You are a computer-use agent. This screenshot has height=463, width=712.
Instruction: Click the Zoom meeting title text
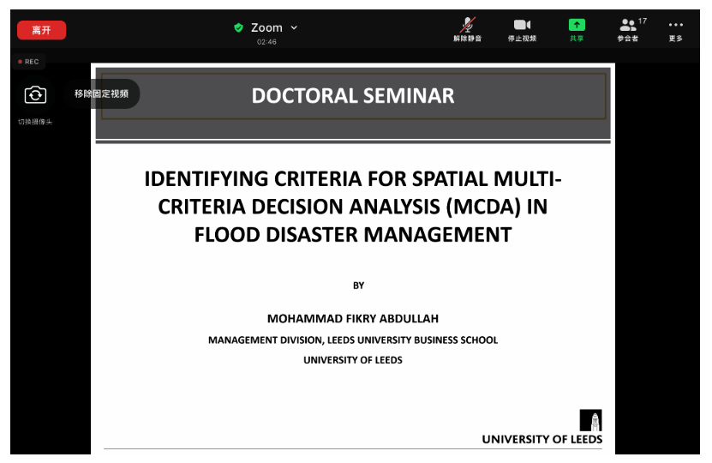click(x=266, y=27)
